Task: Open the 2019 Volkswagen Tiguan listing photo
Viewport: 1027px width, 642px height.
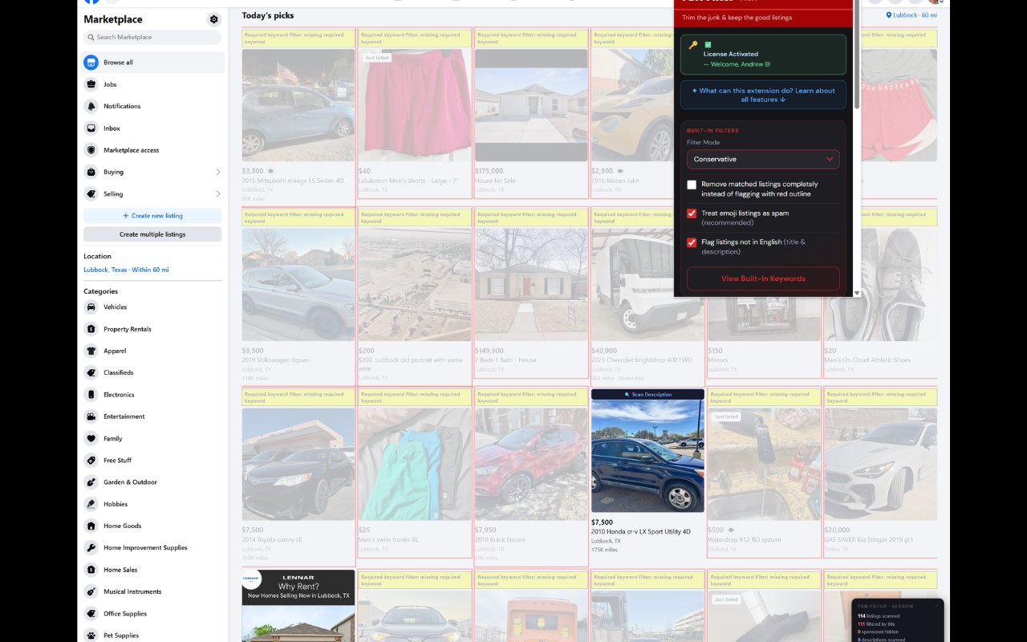Action: (x=298, y=285)
